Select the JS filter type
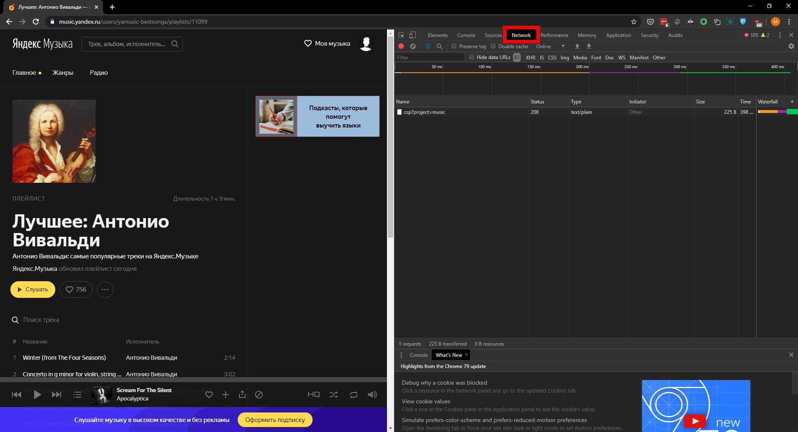The image size is (798, 432). tap(542, 57)
